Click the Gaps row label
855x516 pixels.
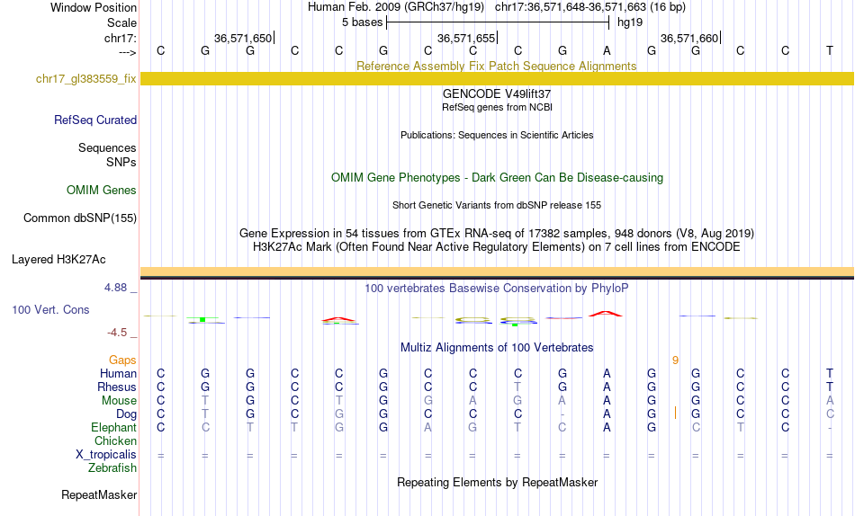coord(122,360)
